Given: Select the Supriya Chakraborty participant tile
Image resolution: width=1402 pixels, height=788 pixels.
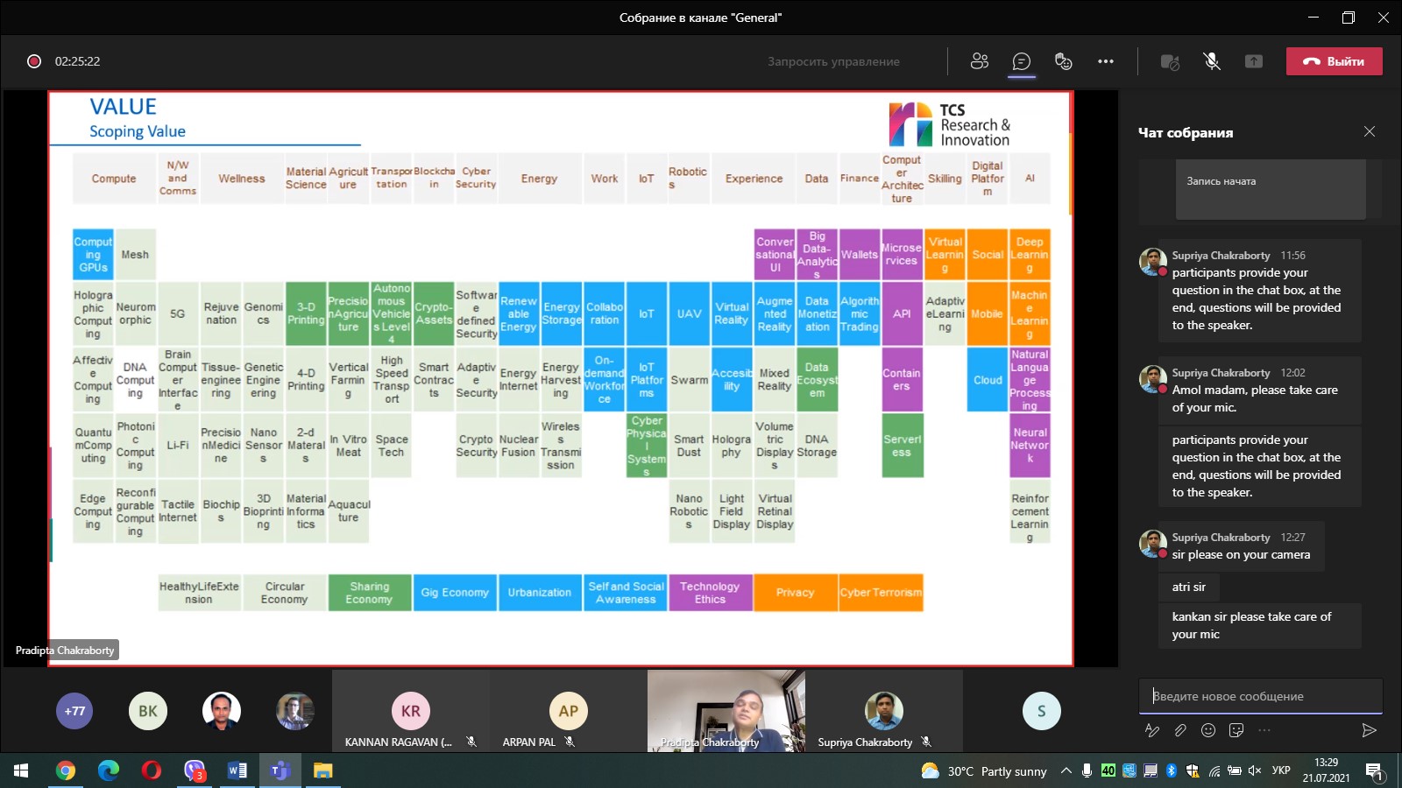Looking at the screenshot, I should pyautogui.click(x=884, y=711).
